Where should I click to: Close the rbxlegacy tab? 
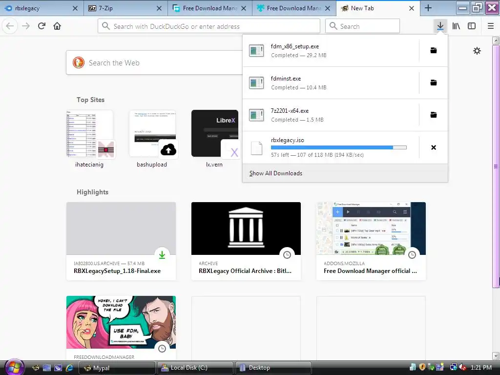click(75, 8)
